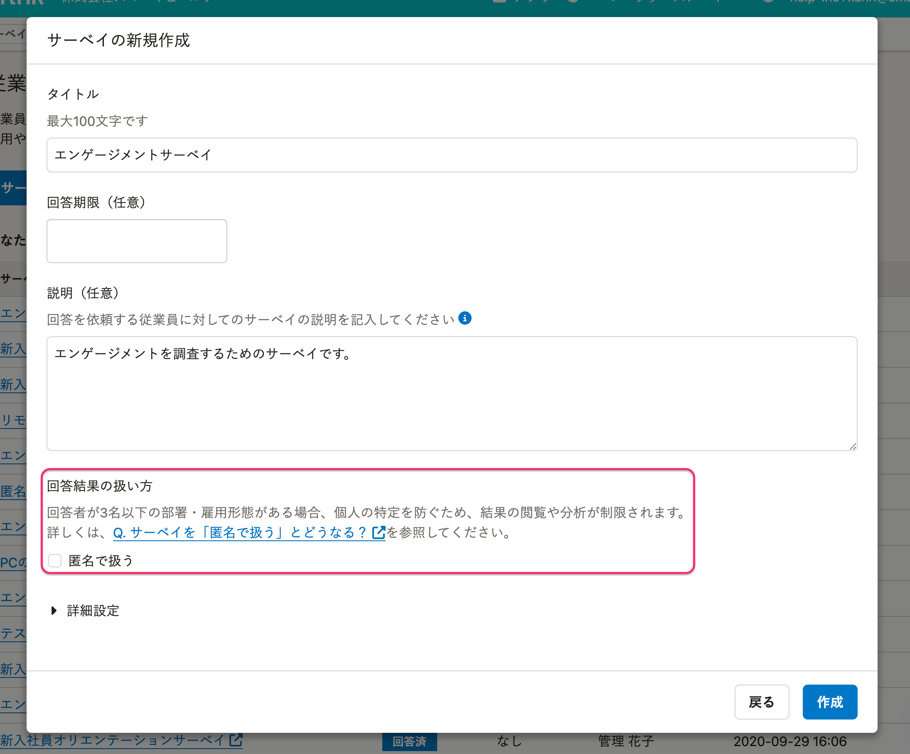Click the 詳細設定 label text
The width and height of the screenshot is (910, 754).
point(93,611)
